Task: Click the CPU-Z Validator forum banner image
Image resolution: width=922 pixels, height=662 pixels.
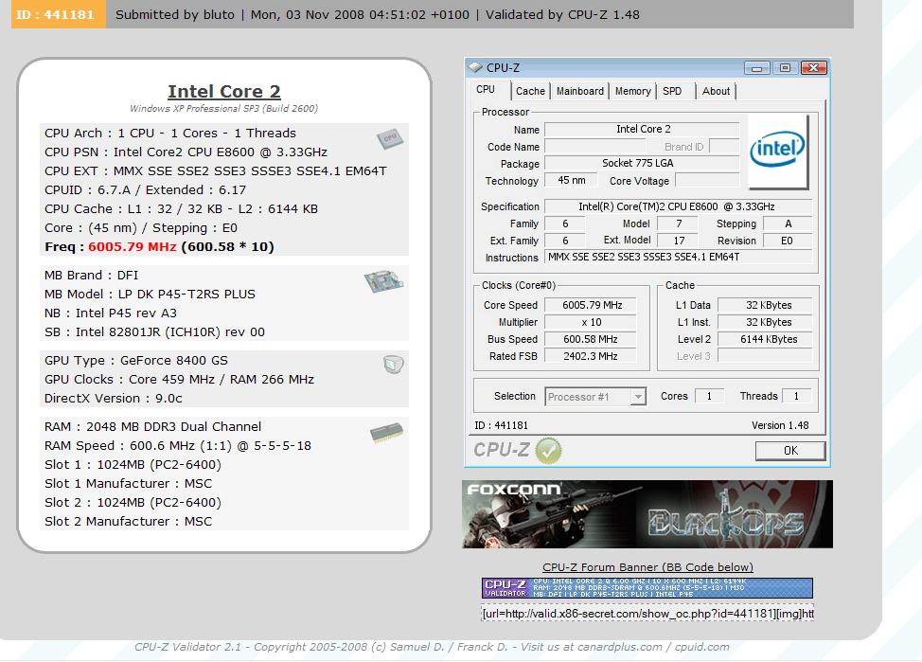Action: [647, 588]
